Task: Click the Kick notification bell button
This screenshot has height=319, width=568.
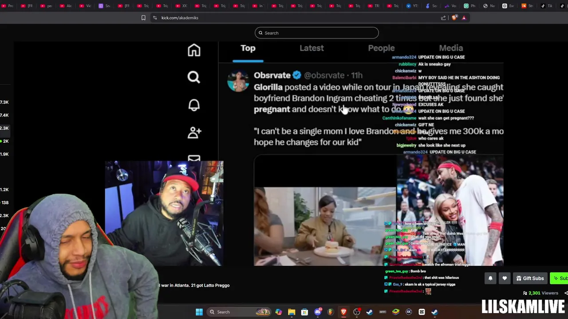Action: (490, 278)
